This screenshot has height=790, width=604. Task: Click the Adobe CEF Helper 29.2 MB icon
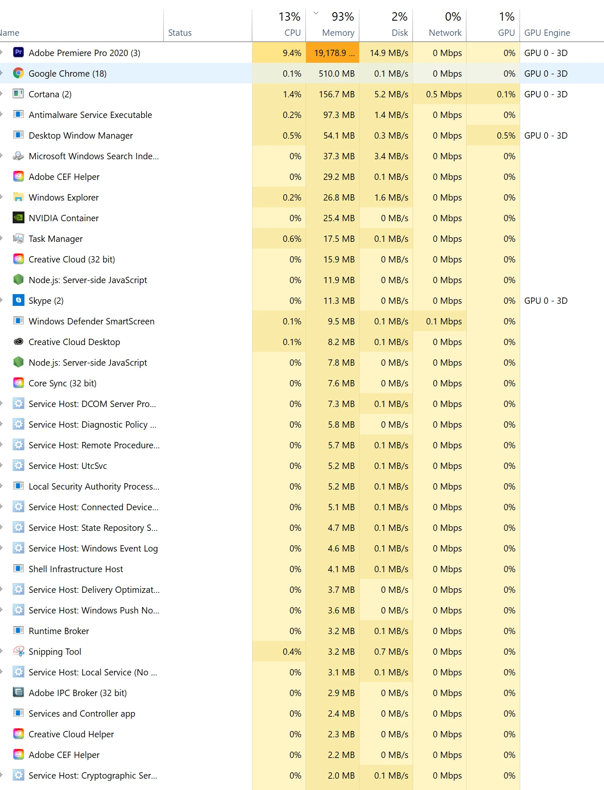click(x=18, y=176)
